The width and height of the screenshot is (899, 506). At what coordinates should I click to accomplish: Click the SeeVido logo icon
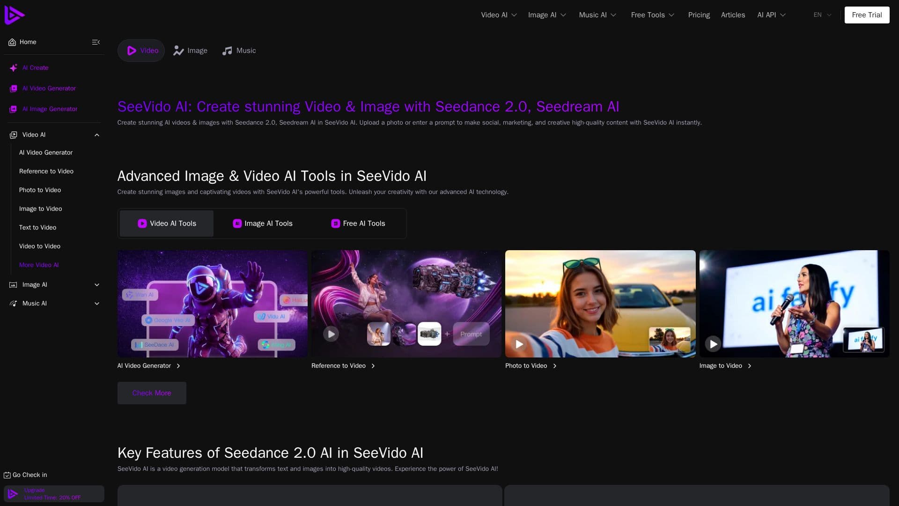click(x=15, y=15)
